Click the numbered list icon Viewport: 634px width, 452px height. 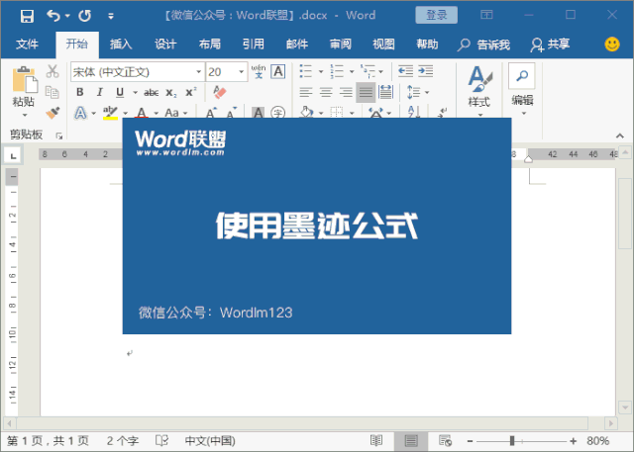pos(337,71)
